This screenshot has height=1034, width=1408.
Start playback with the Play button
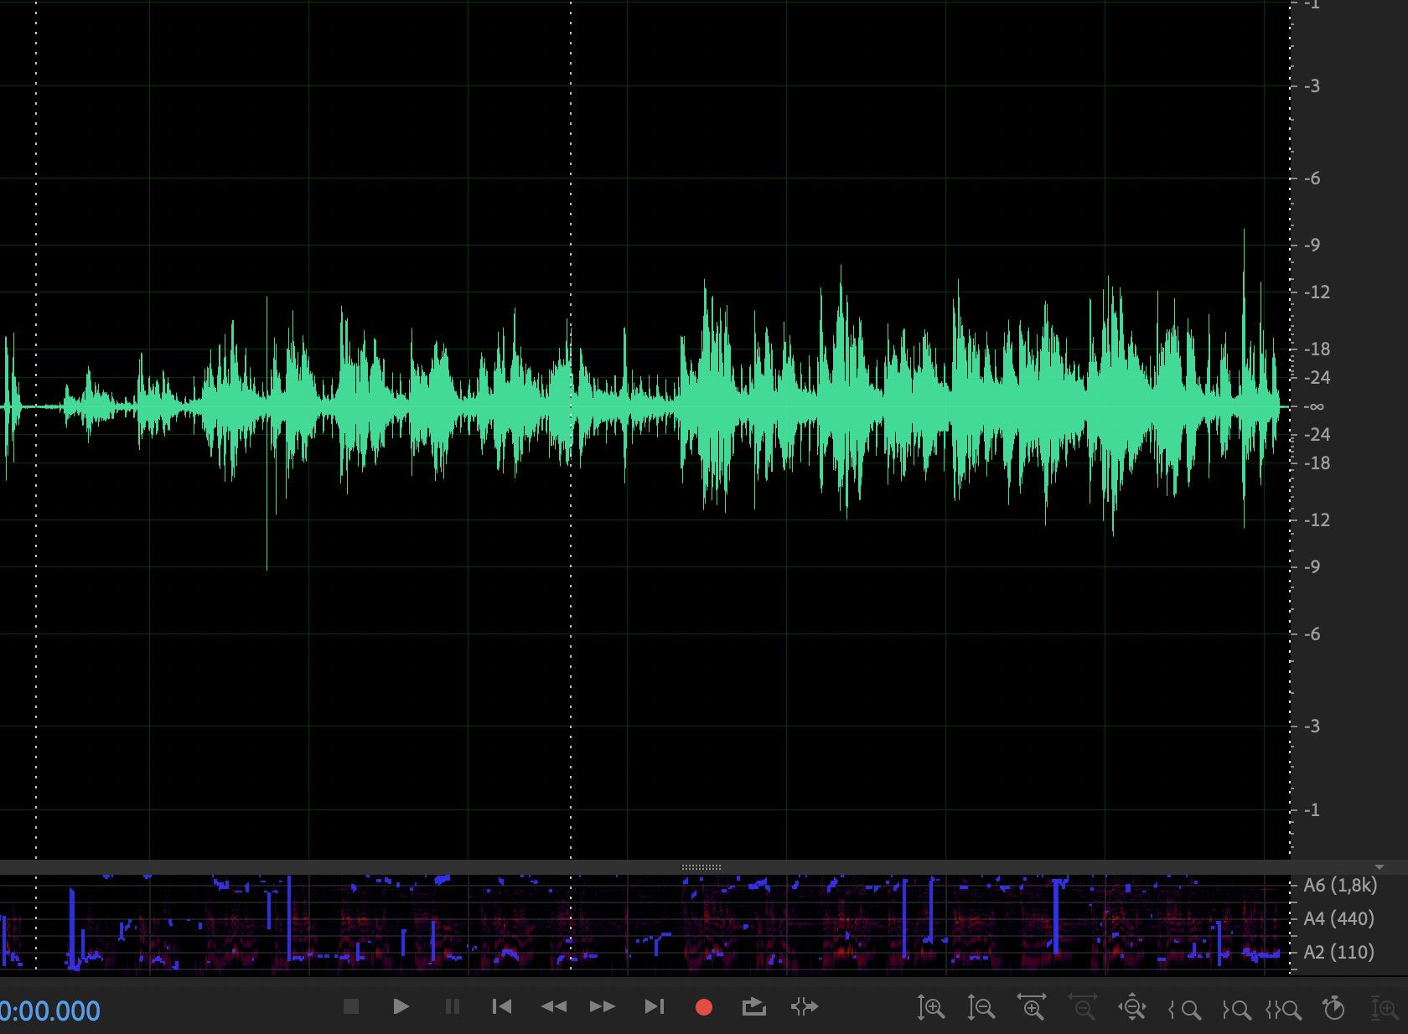pos(401,1007)
